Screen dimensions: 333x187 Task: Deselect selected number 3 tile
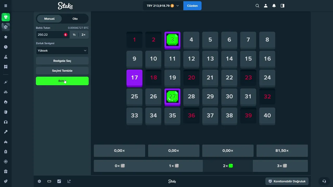172,40
